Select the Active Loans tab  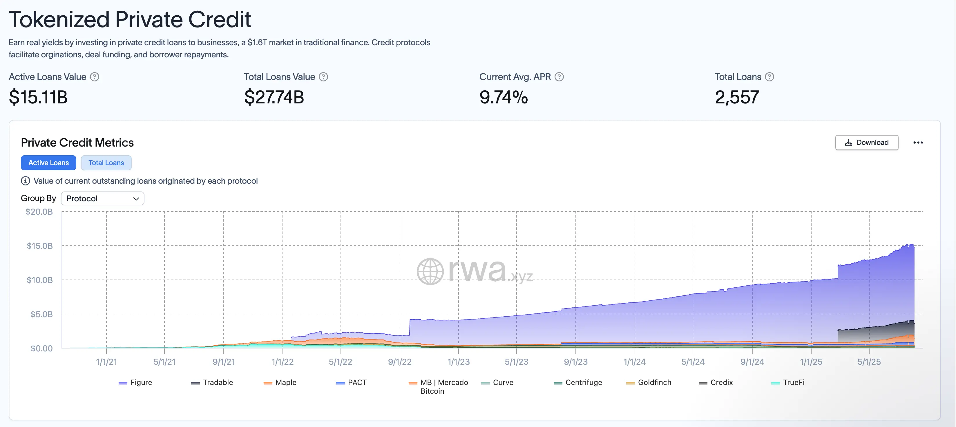pos(49,163)
